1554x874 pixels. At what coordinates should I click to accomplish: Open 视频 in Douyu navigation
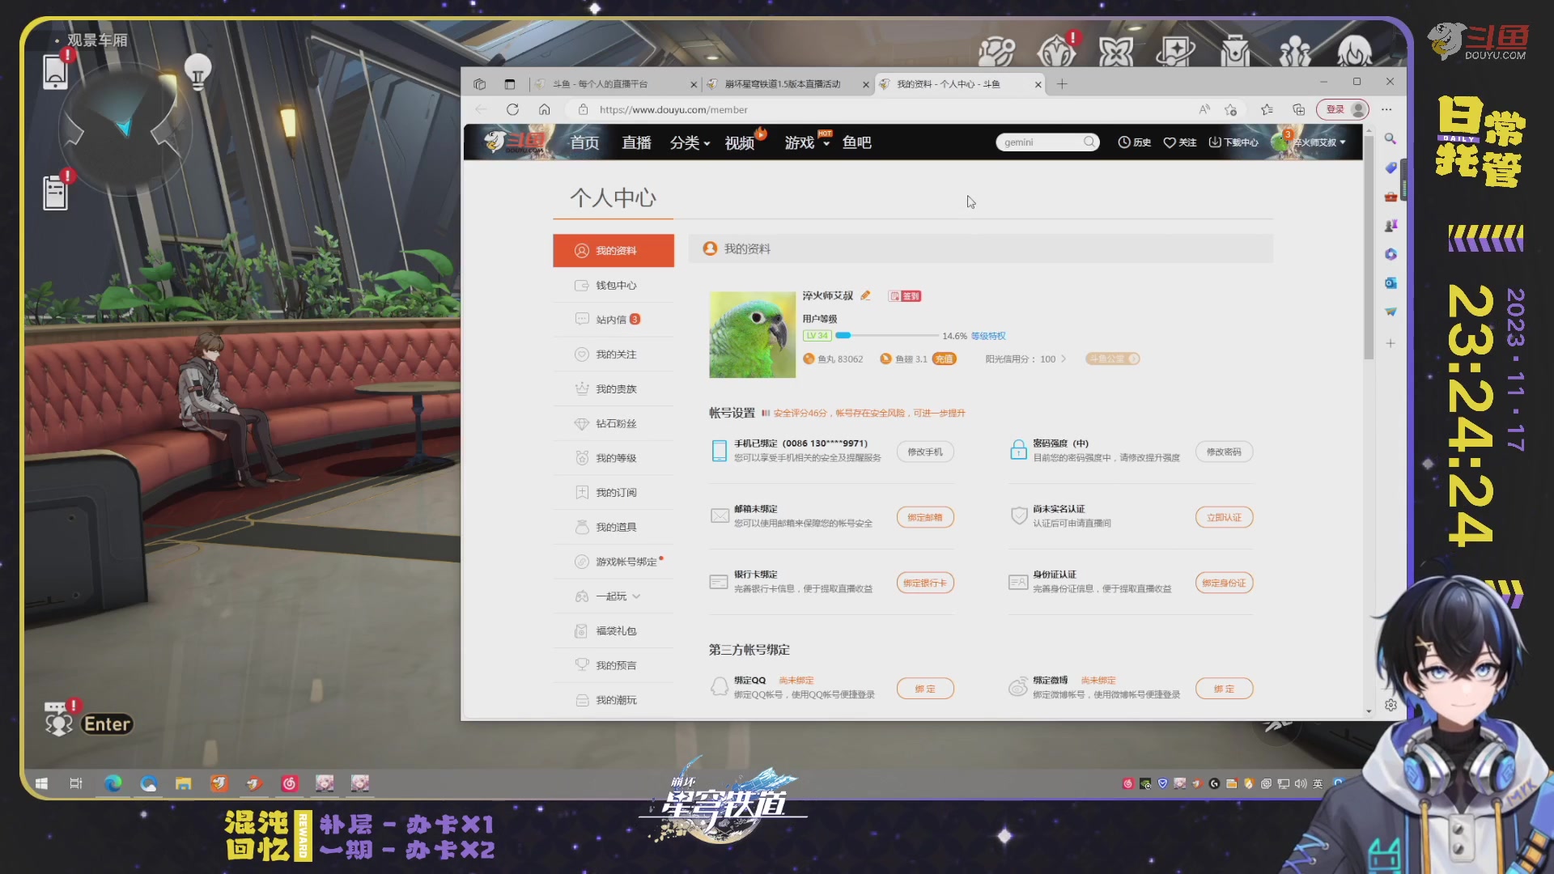click(740, 142)
